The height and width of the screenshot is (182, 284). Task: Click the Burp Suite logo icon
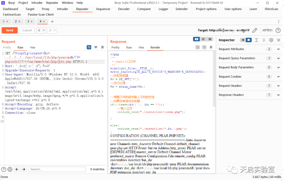pyautogui.click(x=3, y=3)
